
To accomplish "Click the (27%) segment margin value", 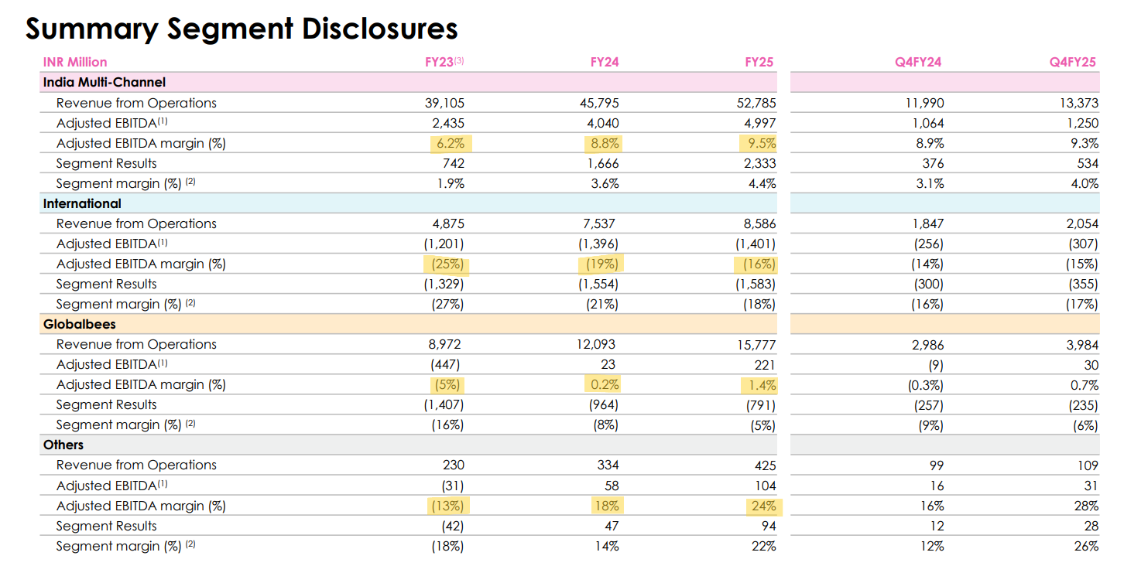I will click(448, 304).
